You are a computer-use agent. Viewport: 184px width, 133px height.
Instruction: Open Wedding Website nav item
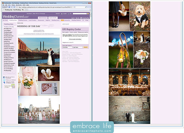tap(76, 20)
